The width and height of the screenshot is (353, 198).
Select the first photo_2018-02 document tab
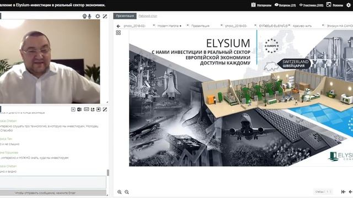[x=135, y=26]
